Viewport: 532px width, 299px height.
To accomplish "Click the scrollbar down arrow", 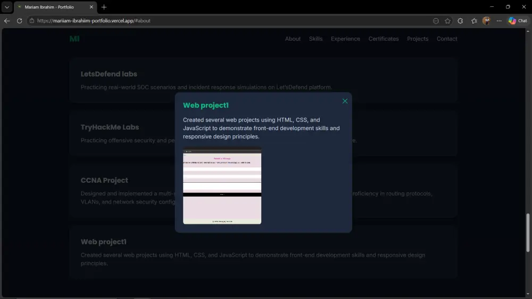I will click(528, 294).
